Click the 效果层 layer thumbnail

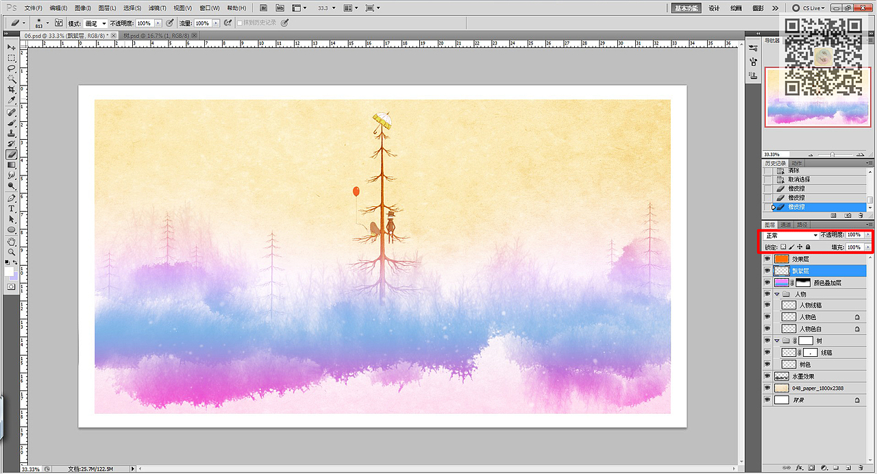[x=782, y=259]
